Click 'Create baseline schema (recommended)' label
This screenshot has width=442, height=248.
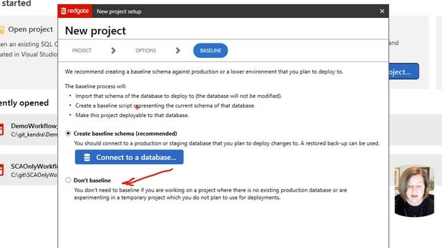(x=126, y=134)
